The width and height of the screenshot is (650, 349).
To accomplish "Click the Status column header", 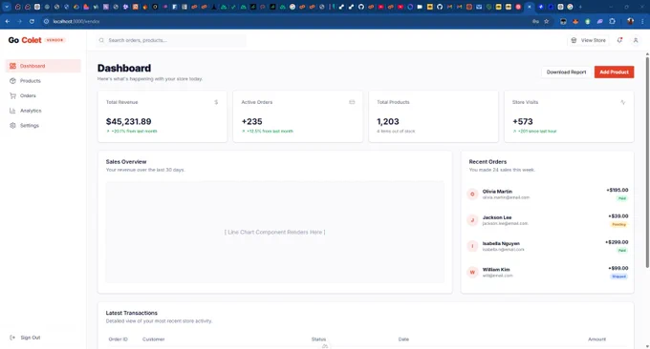I will click(x=318, y=339).
